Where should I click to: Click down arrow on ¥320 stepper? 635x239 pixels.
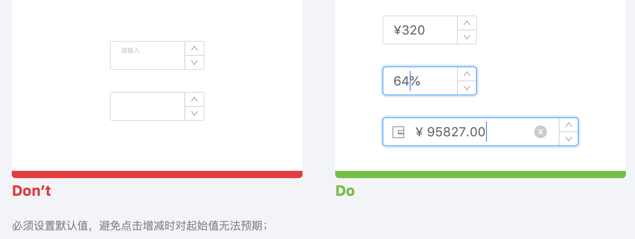pyautogui.click(x=467, y=37)
